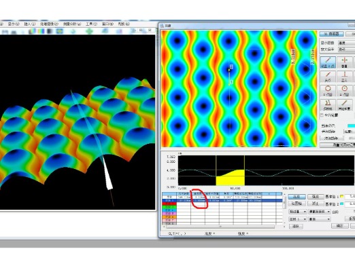Open the height dropdown in status bar
Viewport: 355px width, 266px height.
pyautogui.click(x=210, y=233)
